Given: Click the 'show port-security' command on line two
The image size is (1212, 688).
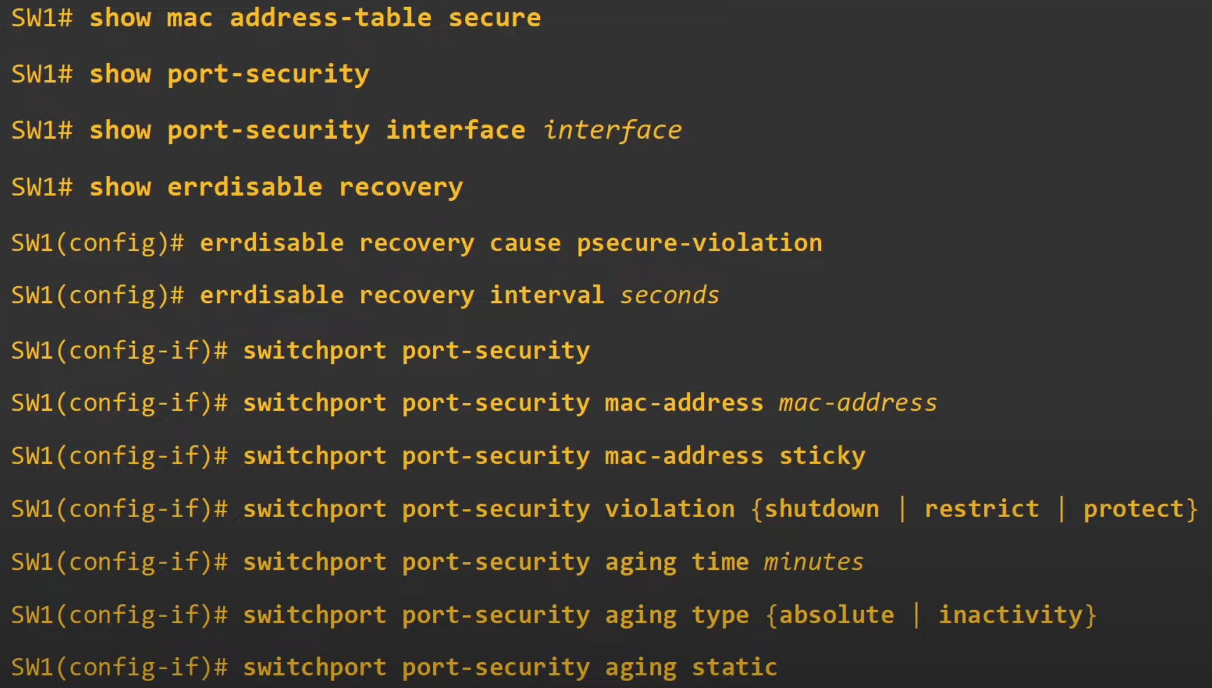Looking at the screenshot, I should [x=229, y=74].
